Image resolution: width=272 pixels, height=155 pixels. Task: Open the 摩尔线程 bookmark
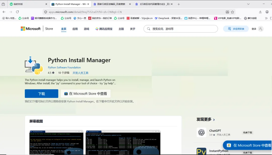[250, 18]
